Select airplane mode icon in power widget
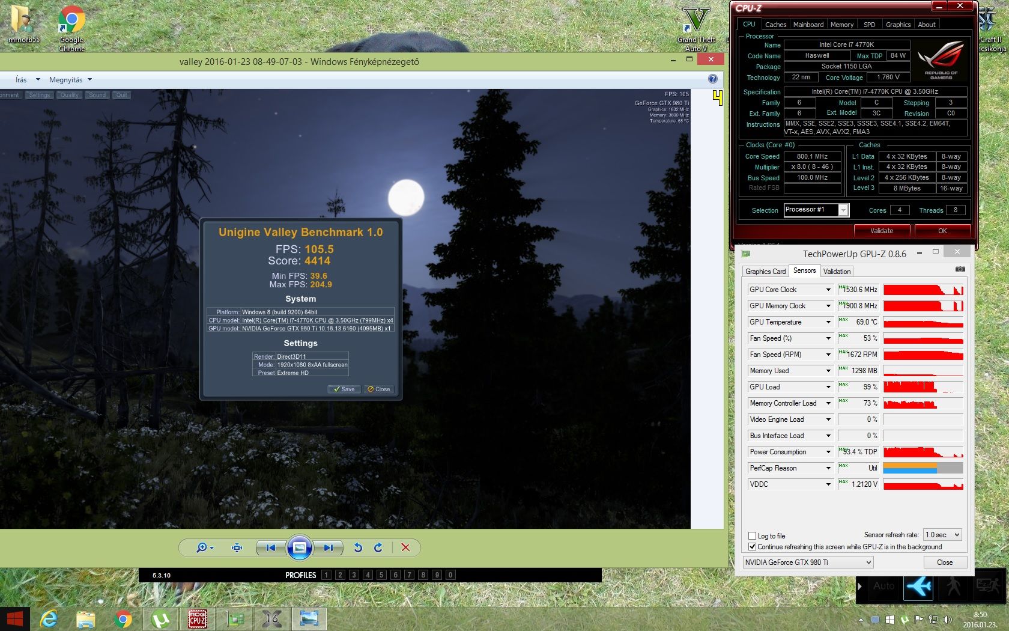 point(919,586)
